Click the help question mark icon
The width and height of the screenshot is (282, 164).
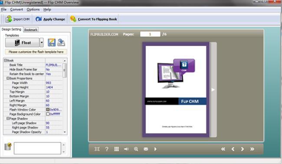tap(107, 149)
